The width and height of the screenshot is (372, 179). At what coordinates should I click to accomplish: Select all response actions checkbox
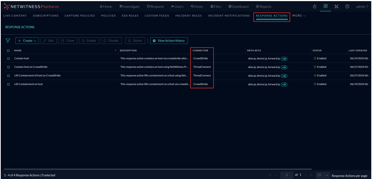9,51
